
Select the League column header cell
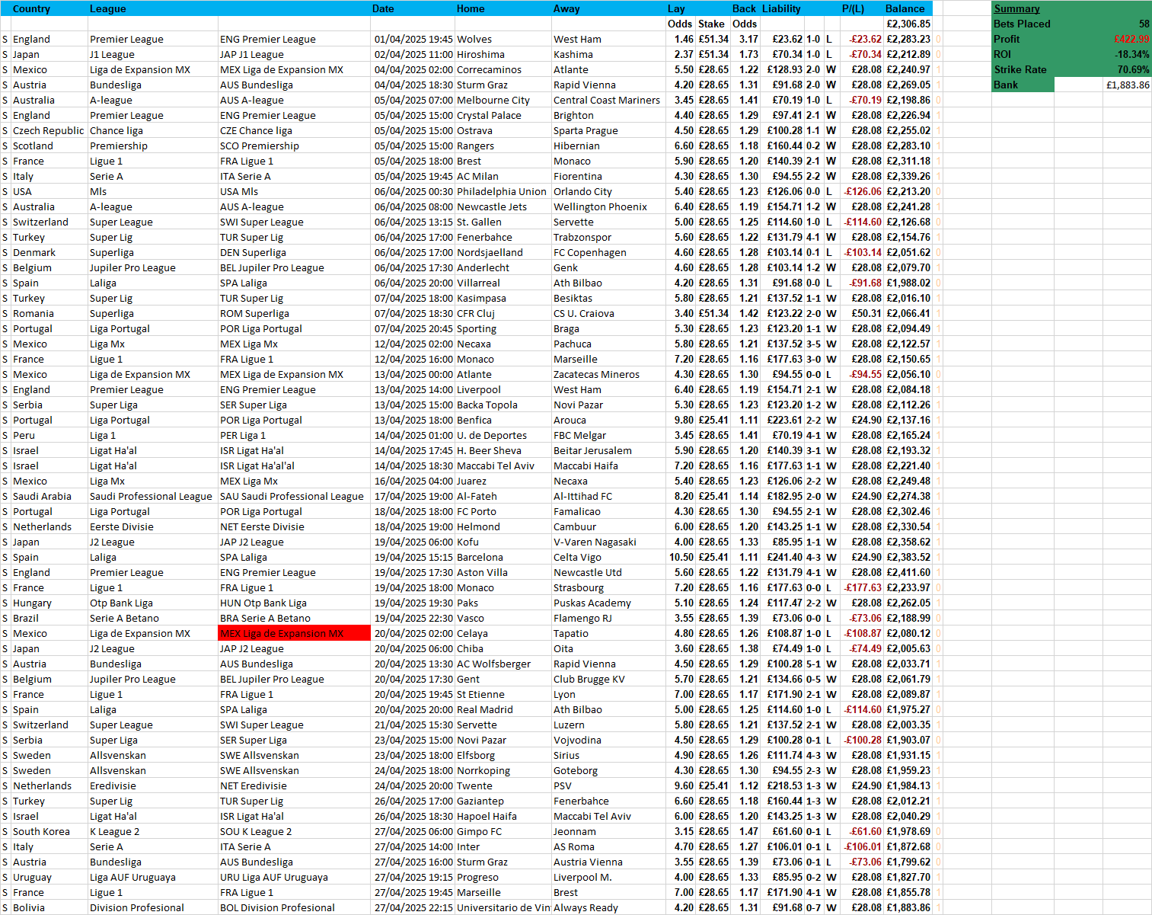[108, 9]
